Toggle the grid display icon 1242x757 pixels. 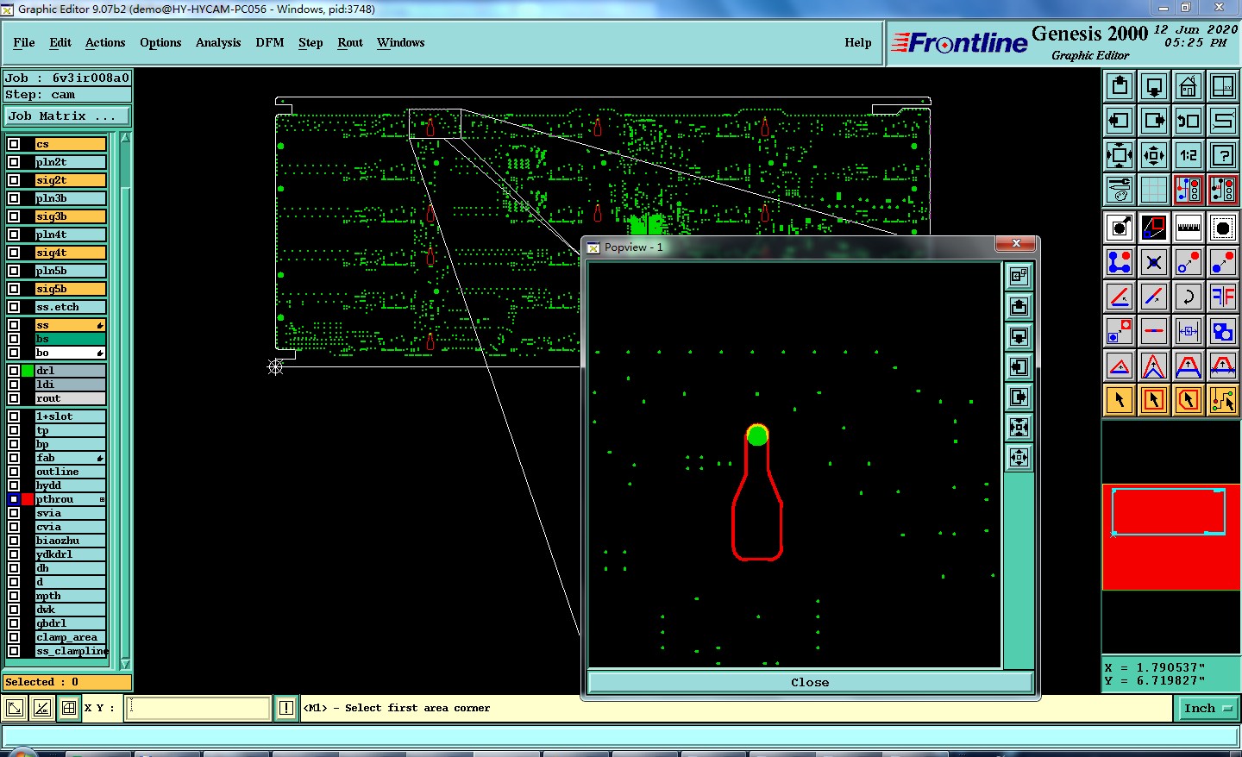click(x=1154, y=190)
